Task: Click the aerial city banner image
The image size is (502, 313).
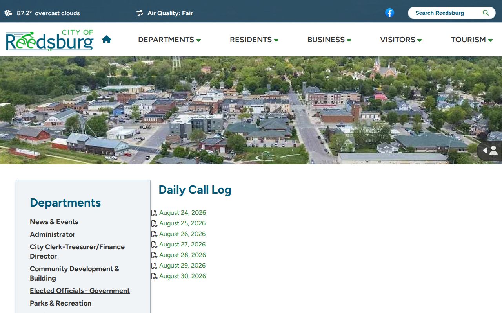Action: (251, 110)
